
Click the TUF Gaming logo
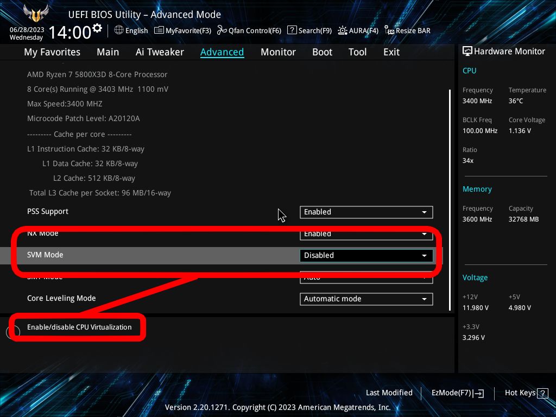pos(36,14)
